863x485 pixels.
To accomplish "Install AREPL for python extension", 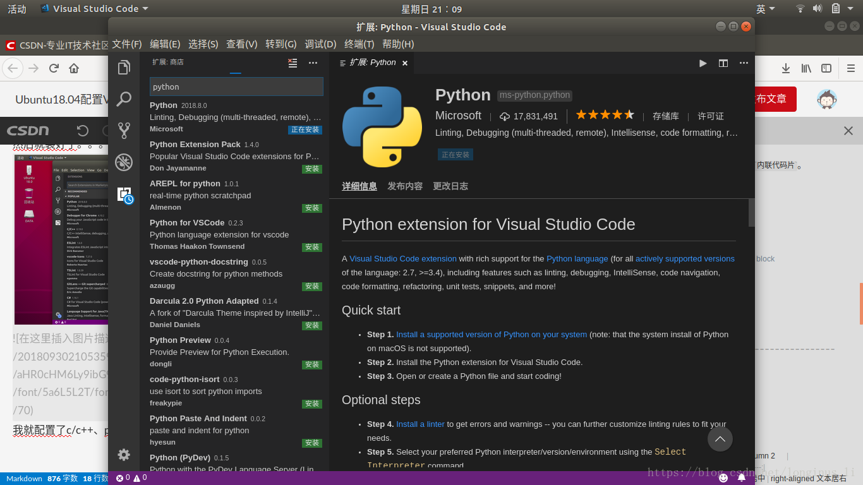I will point(312,208).
